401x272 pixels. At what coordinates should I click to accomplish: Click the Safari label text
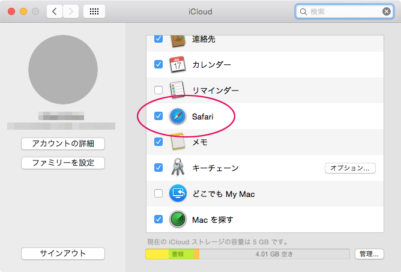[202, 116]
